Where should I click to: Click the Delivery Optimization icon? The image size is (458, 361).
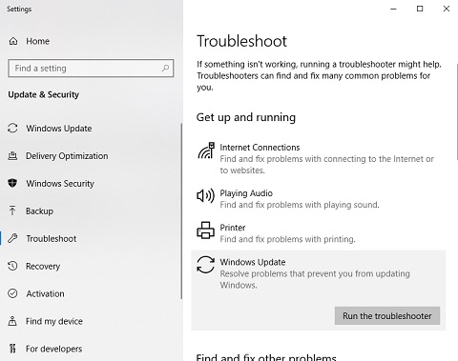[12, 156]
